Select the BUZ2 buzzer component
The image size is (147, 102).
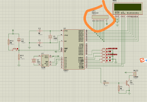[x=135, y=74]
